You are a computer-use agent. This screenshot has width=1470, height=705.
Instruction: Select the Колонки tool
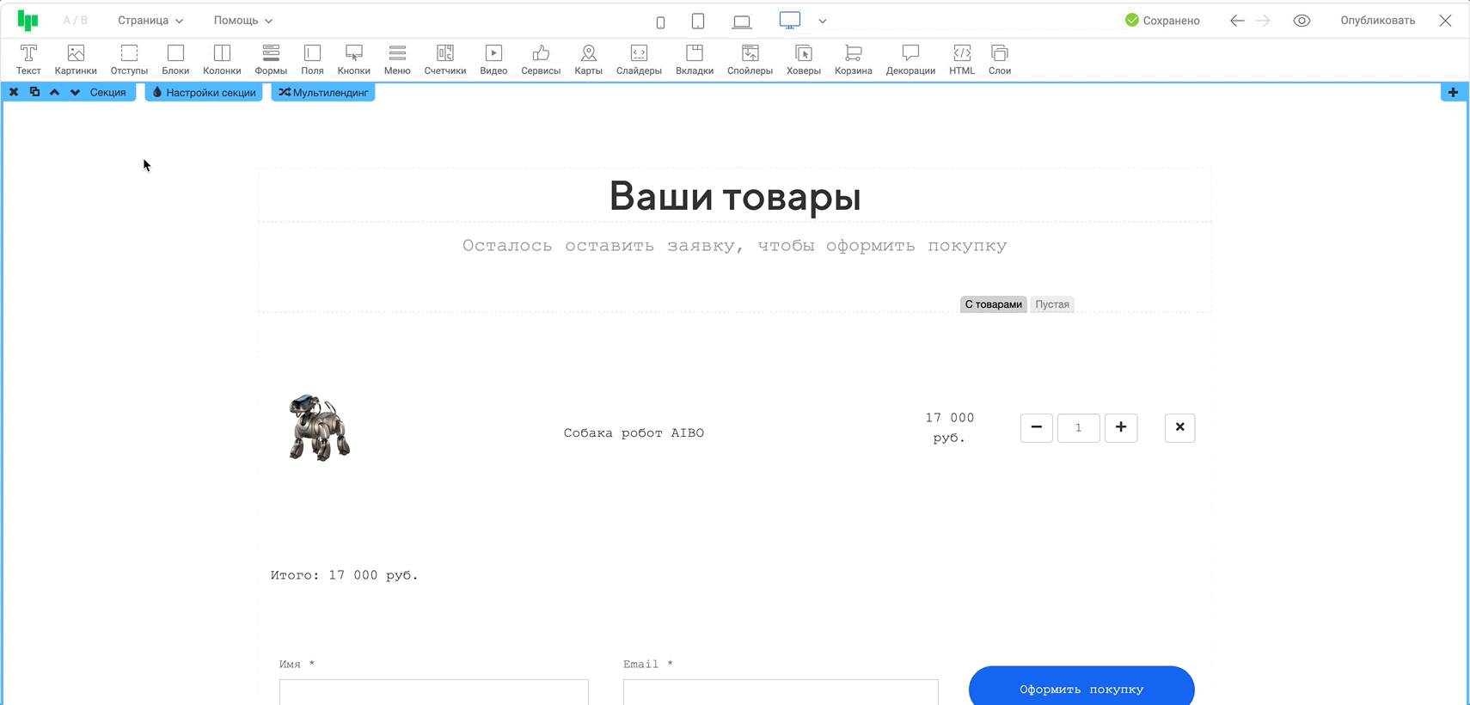[x=222, y=59]
